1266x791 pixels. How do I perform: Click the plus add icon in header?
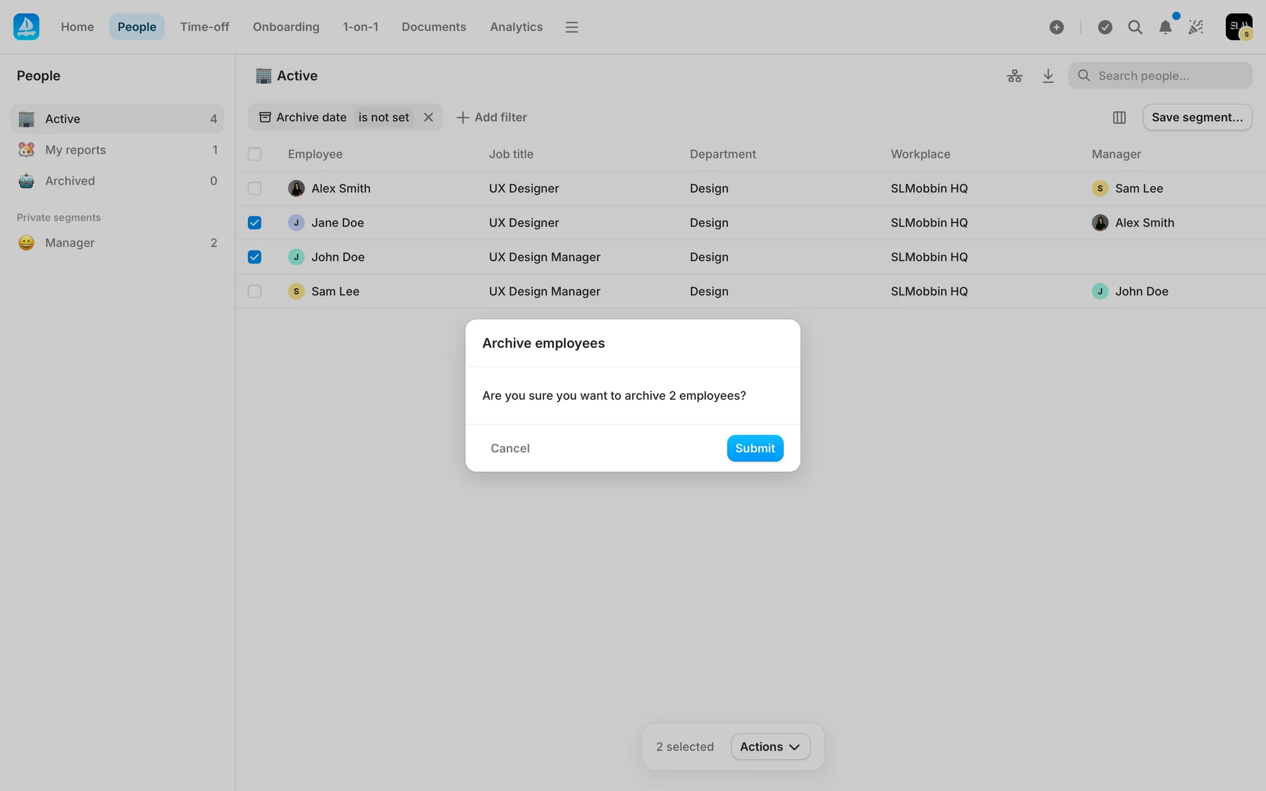tap(1056, 27)
